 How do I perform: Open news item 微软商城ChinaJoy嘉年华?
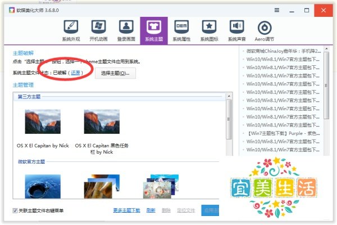click(284, 51)
